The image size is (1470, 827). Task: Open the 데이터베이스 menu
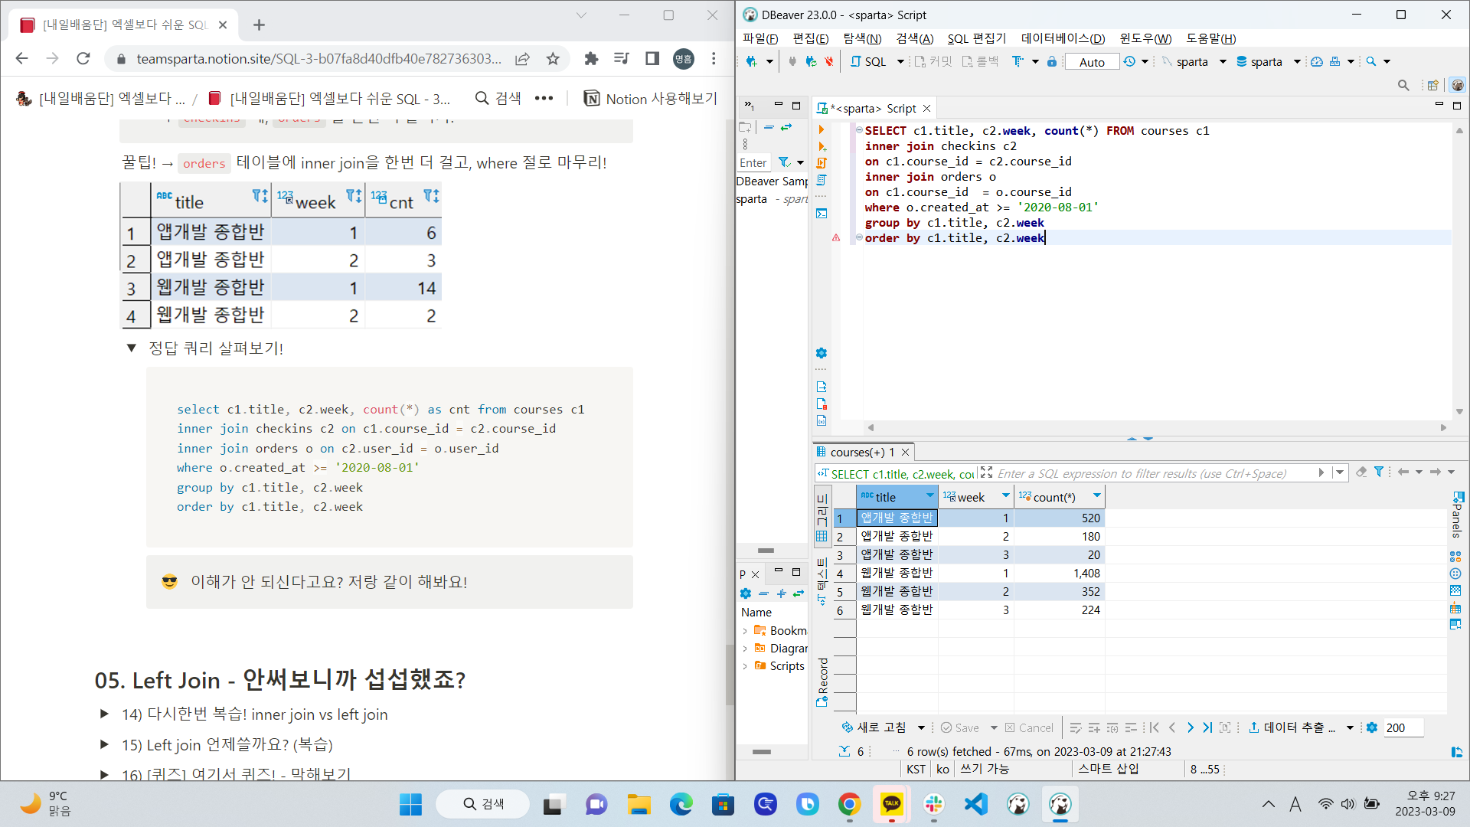point(1063,38)
